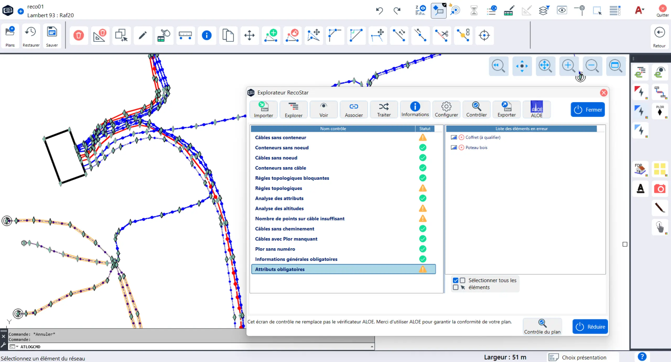Check the cursor-selection checkbox below

tap(456, 287)
